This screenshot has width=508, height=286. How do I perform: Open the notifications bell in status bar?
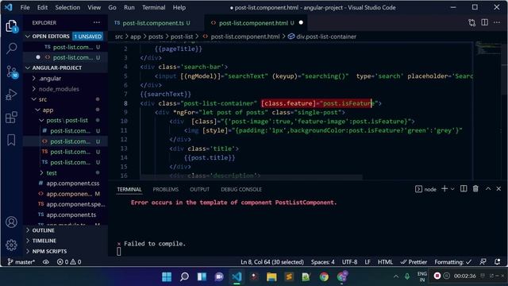pyautogui.click(x=498, y=261)
